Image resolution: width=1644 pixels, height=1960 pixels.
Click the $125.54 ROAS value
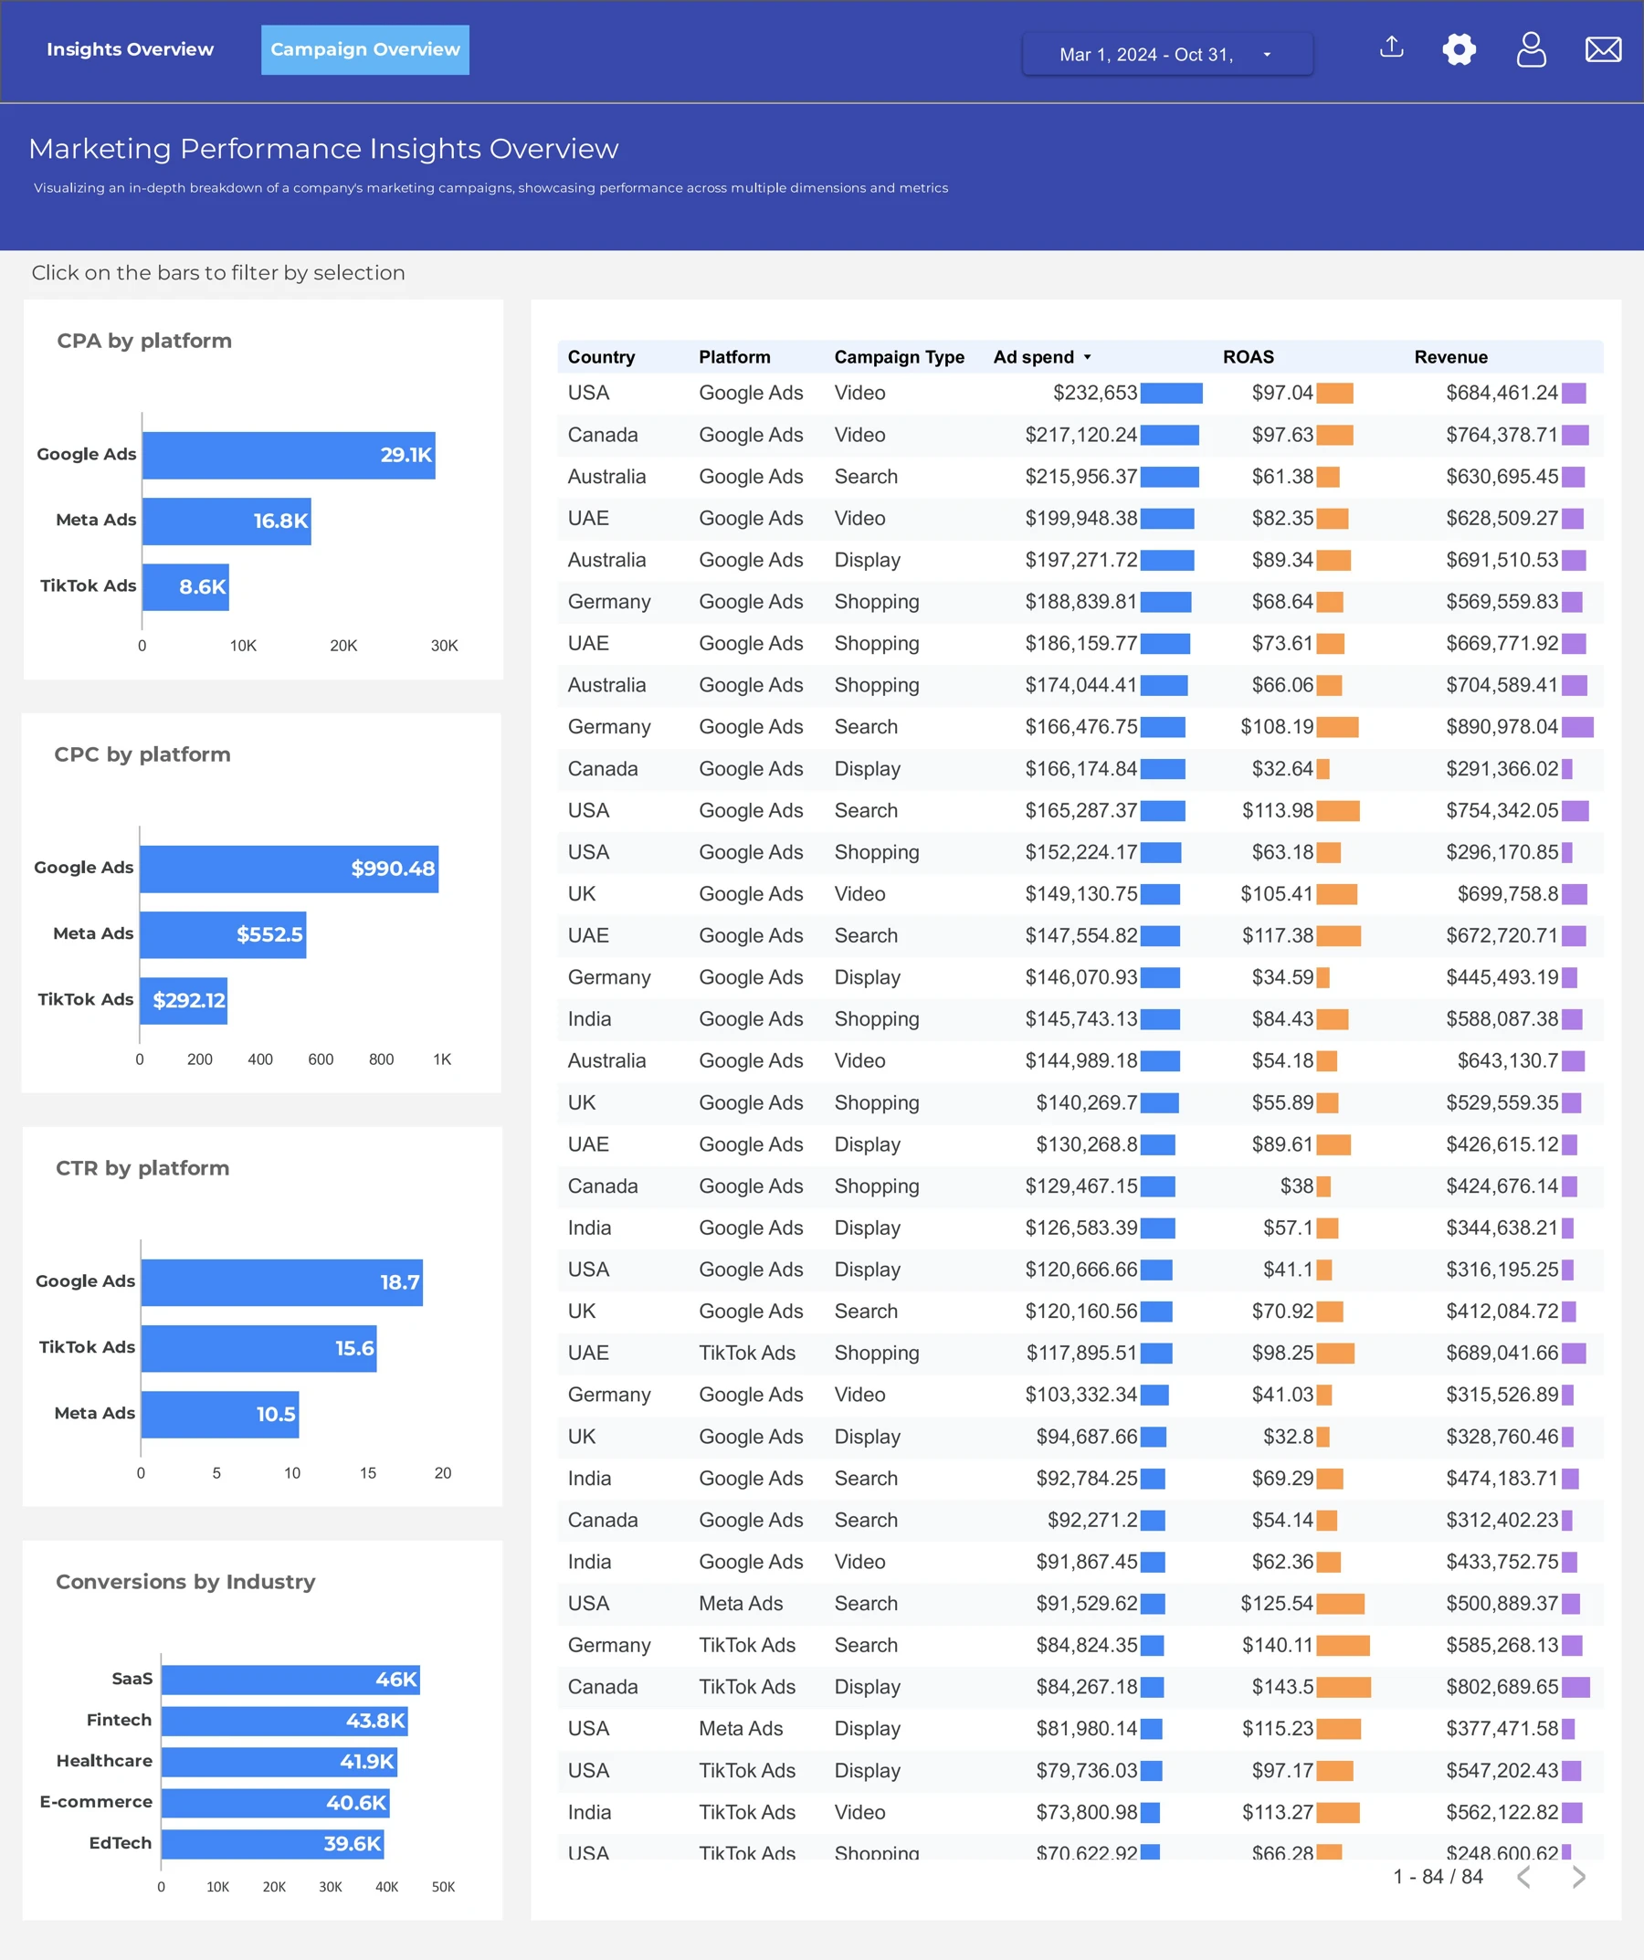pos(1276,1604)
